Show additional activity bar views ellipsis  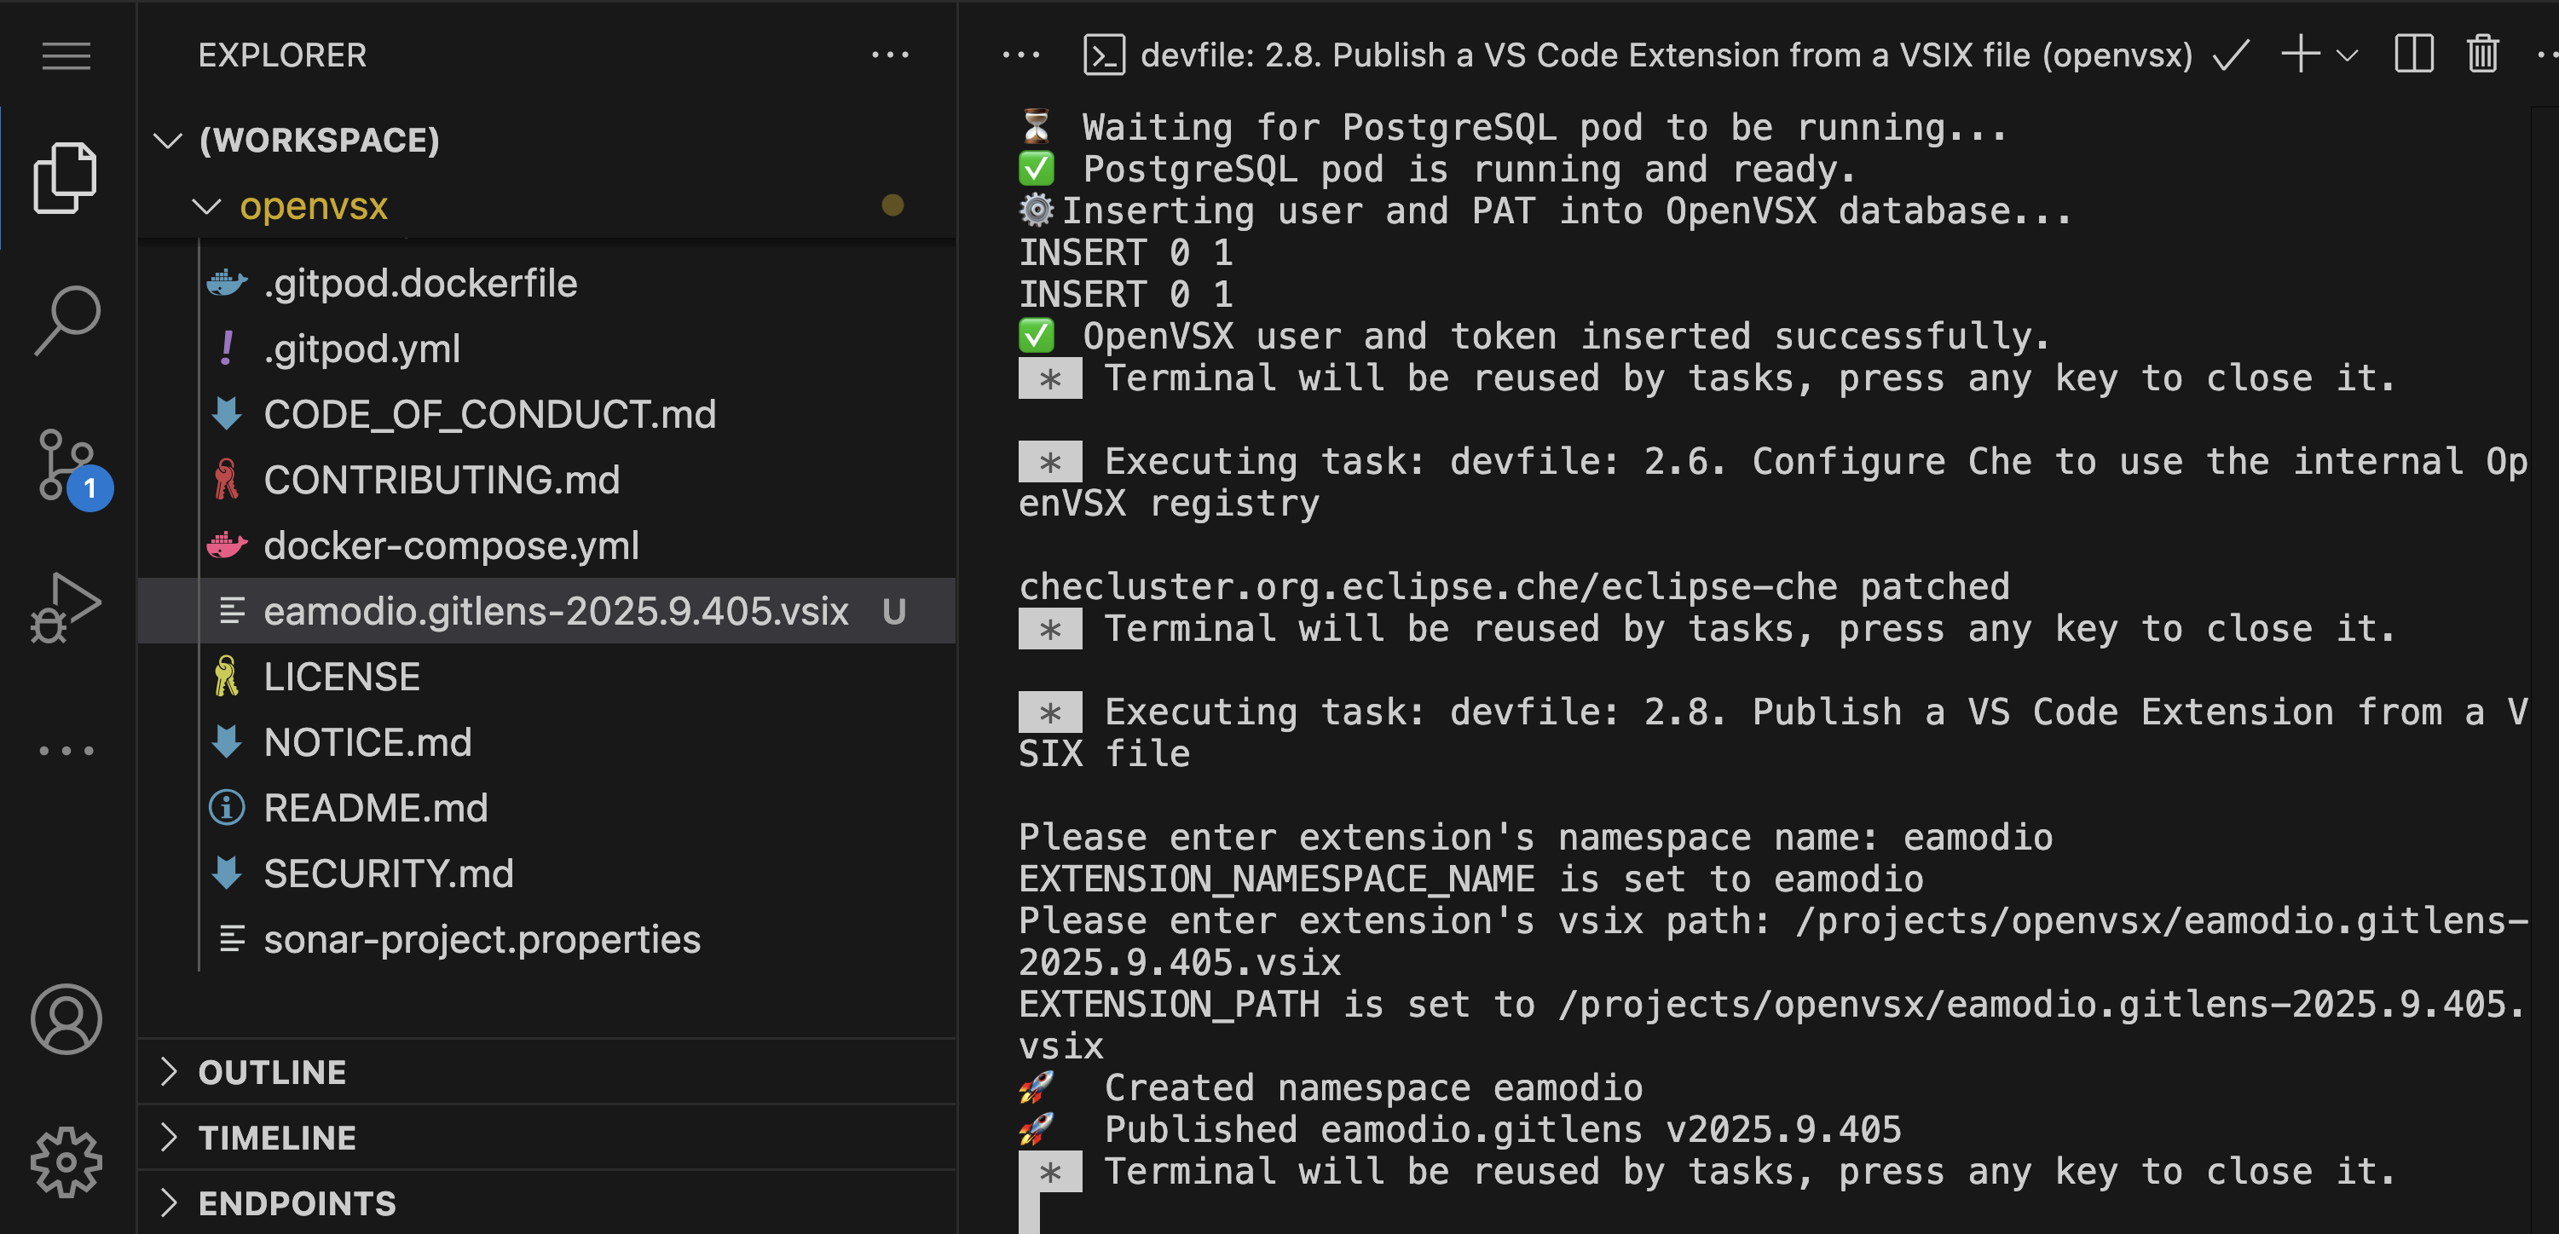(66, 751)
